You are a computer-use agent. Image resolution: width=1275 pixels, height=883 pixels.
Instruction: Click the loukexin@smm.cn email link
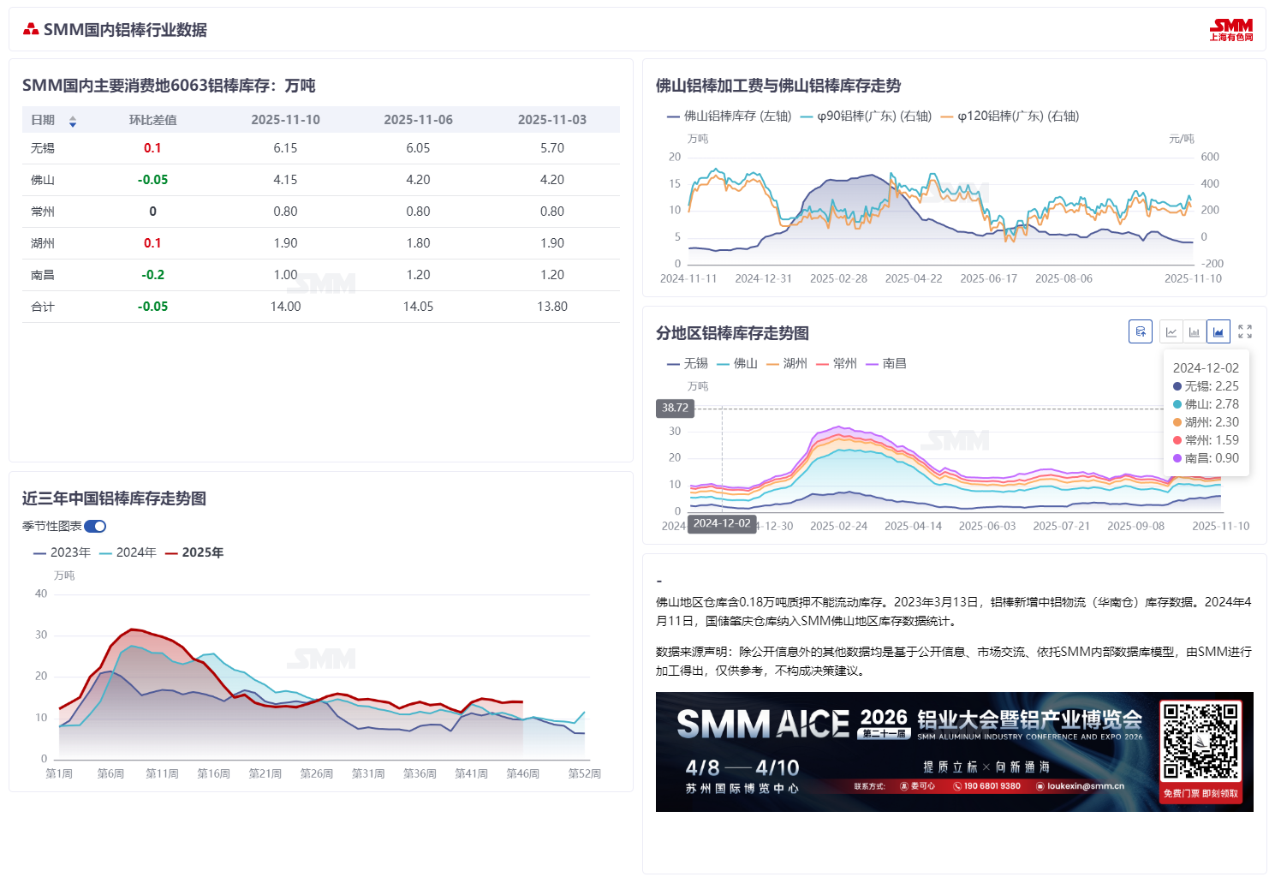[1086, 785]
